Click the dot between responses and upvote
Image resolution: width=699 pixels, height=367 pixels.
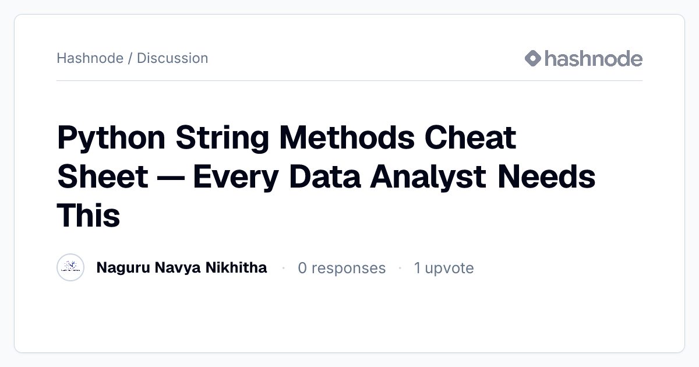(400, 268)
